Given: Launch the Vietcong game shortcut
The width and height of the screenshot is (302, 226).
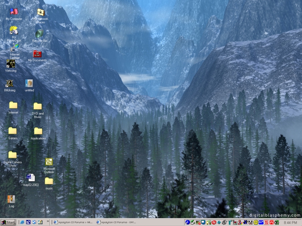Looking at the screenshot, I should tap(11, 64).
